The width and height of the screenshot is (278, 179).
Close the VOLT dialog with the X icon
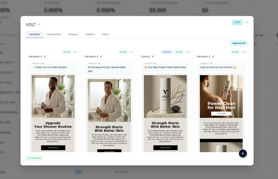click(247, 22)
